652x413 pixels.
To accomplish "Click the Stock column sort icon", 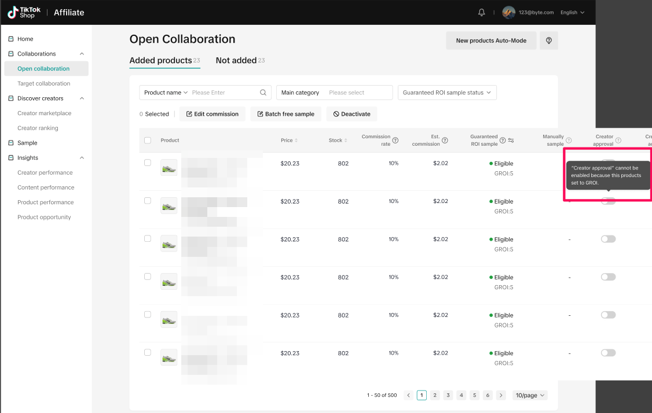I will pyautogui.click(x=346, y=141).
